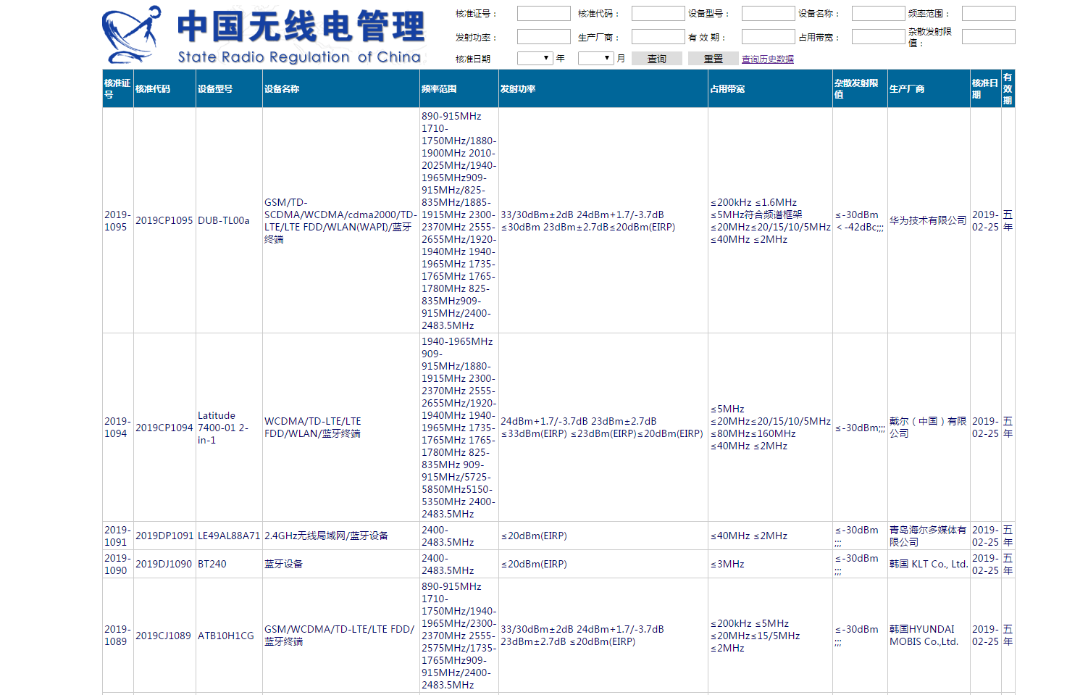Select certificate number 2019-1094 cell

coord(118,428)
